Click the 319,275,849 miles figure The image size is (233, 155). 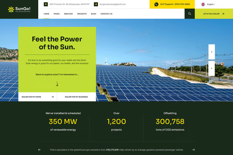pyautogui.click(x=112, y=150)
